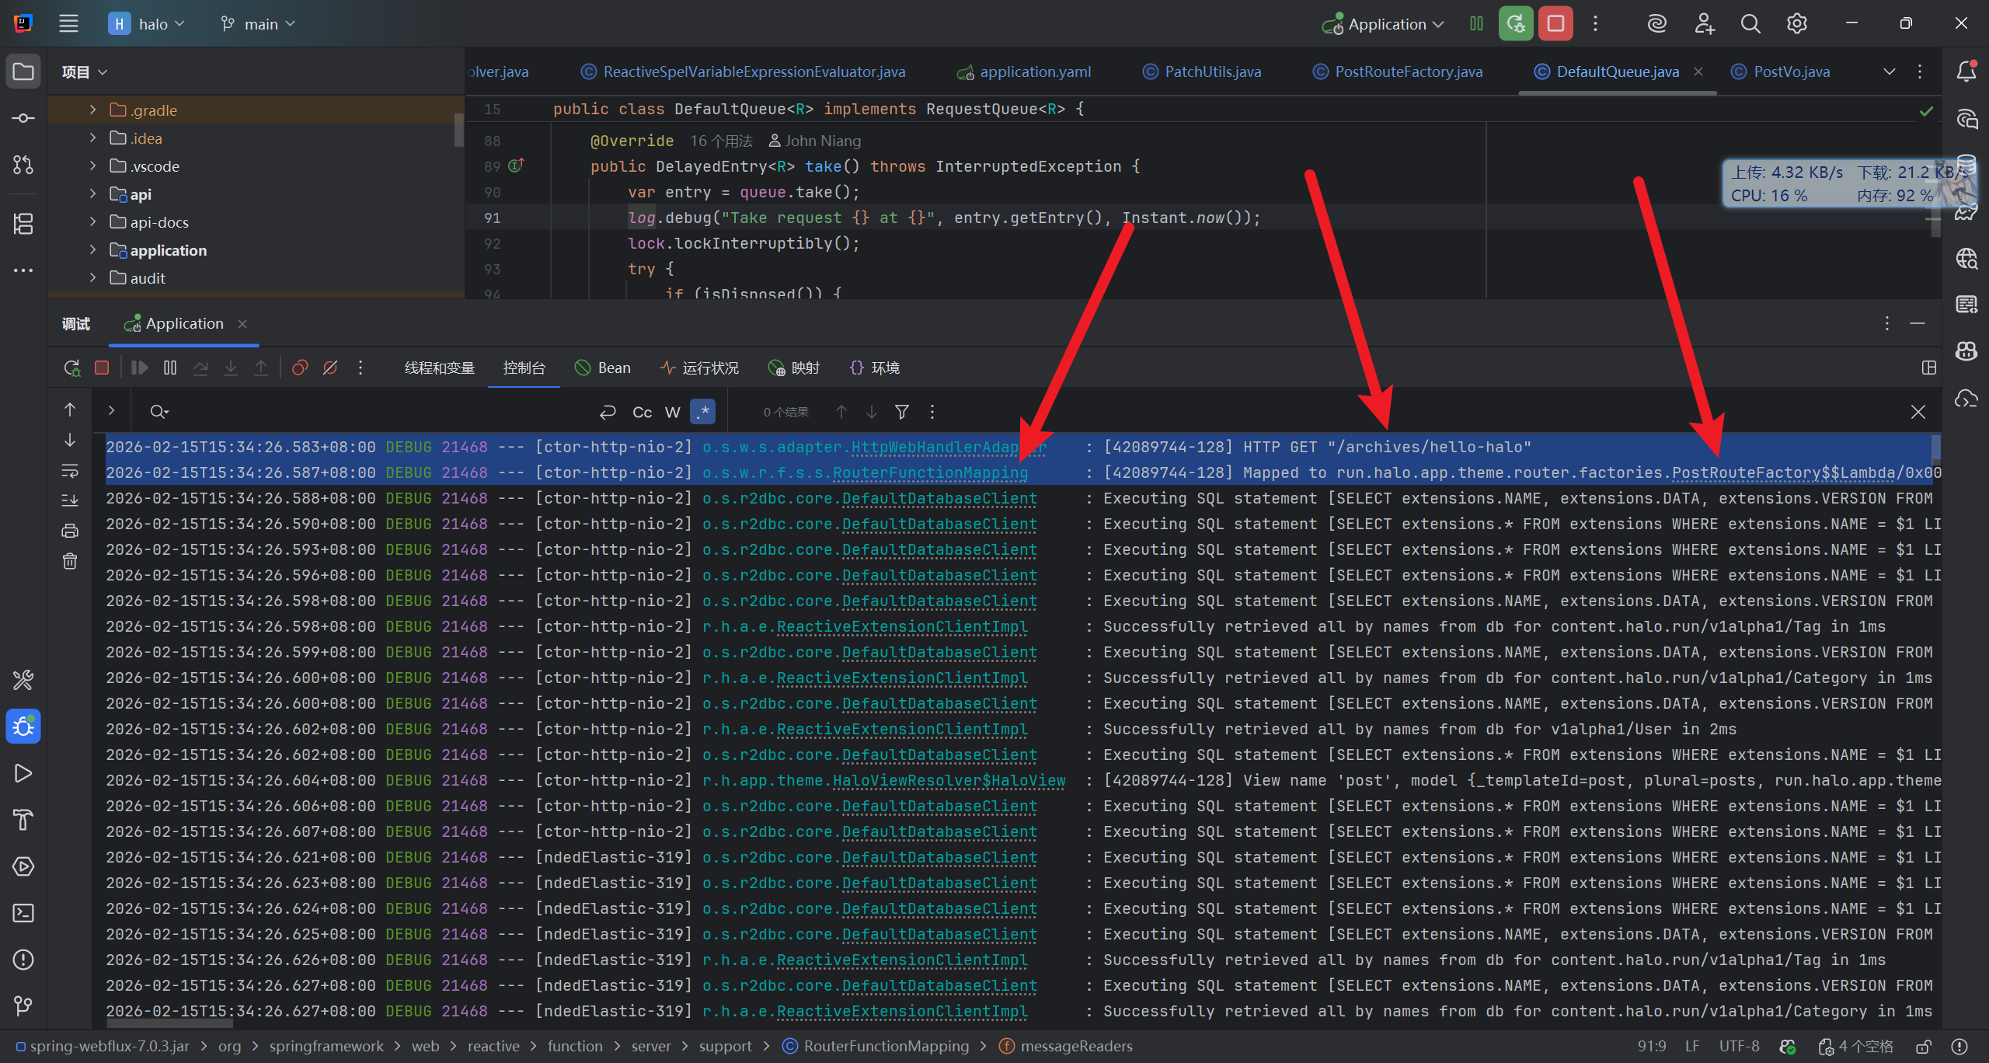The width and height of the screenshot is (1989, 1063).
Task: Switch to PostRouteFactory.java tab
Action: [x=1408, y=71]
